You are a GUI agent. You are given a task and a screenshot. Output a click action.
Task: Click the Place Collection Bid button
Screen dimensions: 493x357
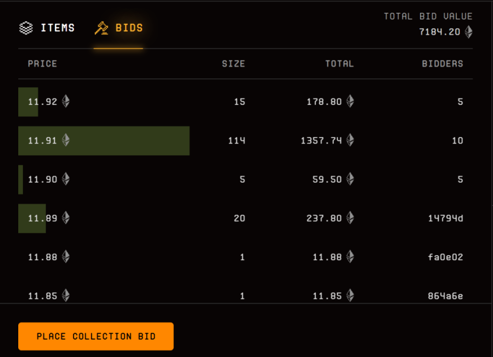[96, 336]
